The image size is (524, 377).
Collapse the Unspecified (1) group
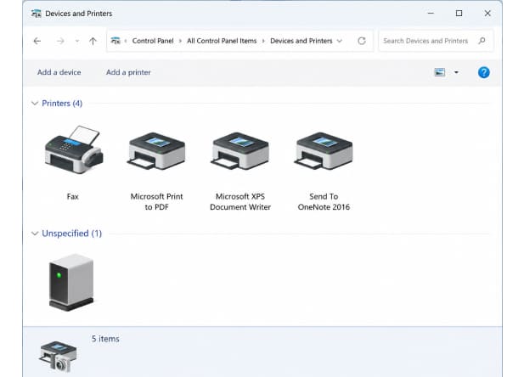35,234
